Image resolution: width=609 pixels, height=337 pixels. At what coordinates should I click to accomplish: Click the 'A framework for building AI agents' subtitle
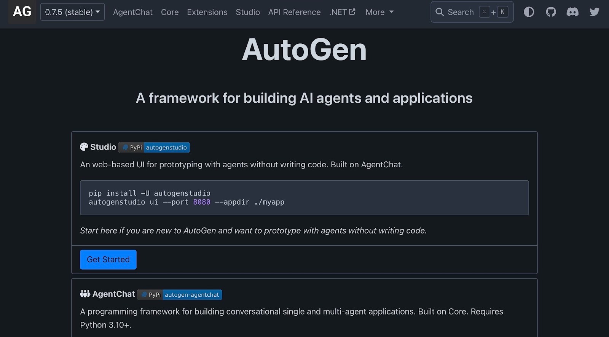tap(304, 98)
